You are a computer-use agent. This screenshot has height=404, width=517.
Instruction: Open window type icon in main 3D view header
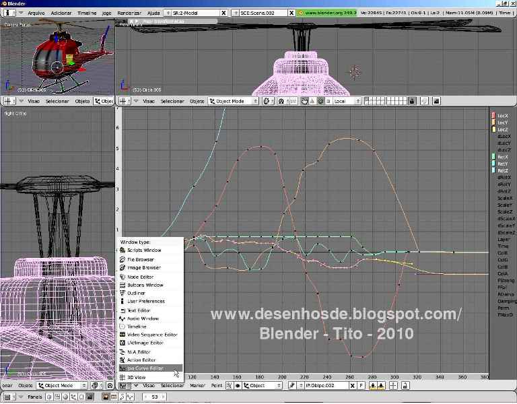[125, 101]
